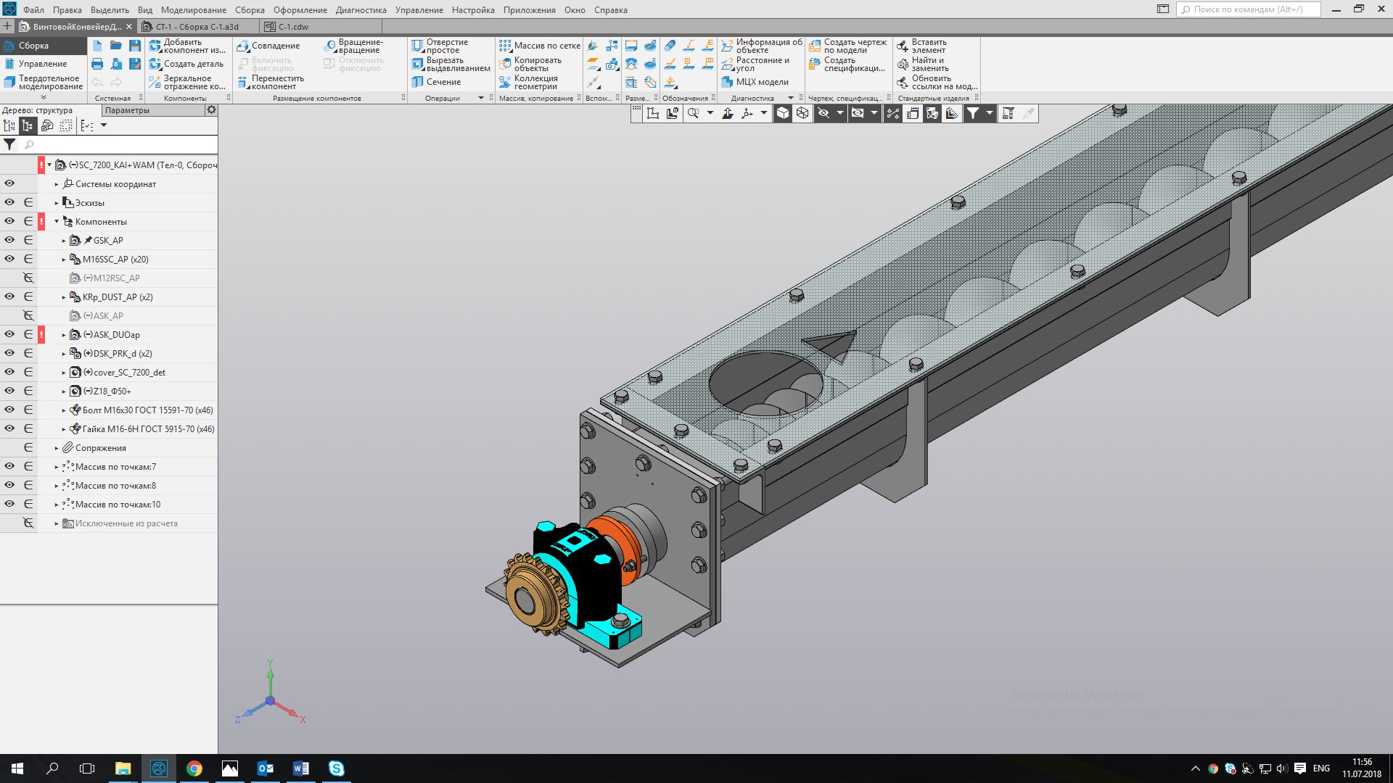The height and width of the screenshot is (783, 1393).
Task: Select the Сечение operation tool
Action: point(435,82)
